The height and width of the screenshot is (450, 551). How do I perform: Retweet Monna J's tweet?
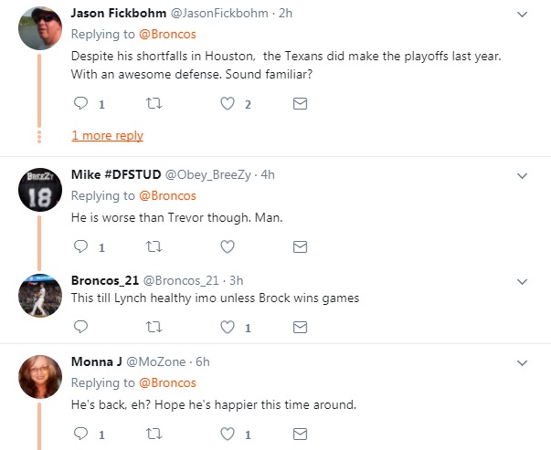point(154,434)
